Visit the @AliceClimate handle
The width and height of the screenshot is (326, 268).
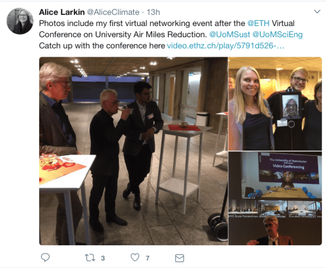113,12
